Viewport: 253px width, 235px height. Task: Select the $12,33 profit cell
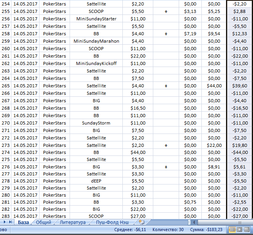239,34
